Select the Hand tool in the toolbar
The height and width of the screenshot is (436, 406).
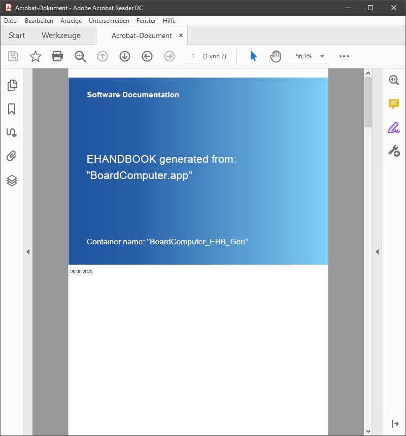pyautogui.click(x=276, y=56)
